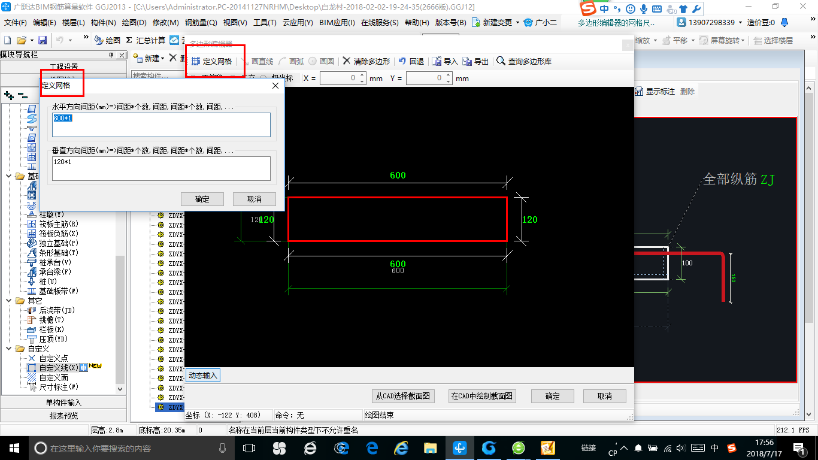Open the account 13907298339 dropdown
The height and width of the screenshot is (460, 818).
click(740, 22)
